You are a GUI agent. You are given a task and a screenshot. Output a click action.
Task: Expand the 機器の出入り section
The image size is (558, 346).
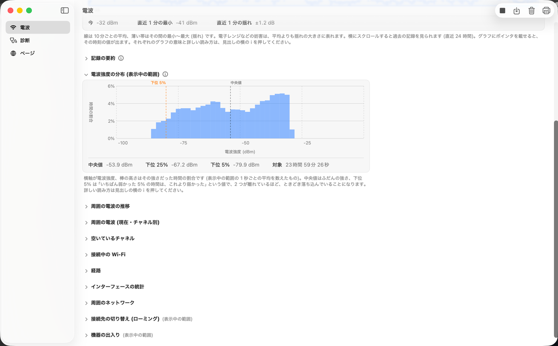(86, 335)
